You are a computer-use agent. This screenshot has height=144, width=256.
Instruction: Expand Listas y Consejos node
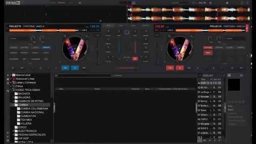[x=11, y=83]
